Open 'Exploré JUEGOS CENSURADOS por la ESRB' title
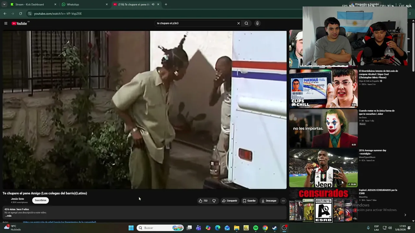Screen dimensions: 415x233 [x=378, y=192]
